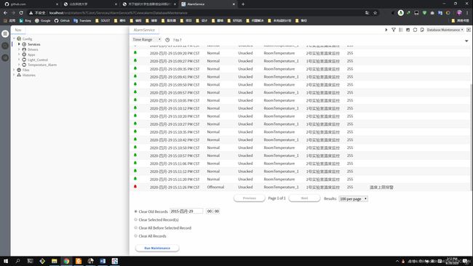Open the Database Maintenance view dropdown
This screenshot has height=266, width=473.
click(445, 30)
